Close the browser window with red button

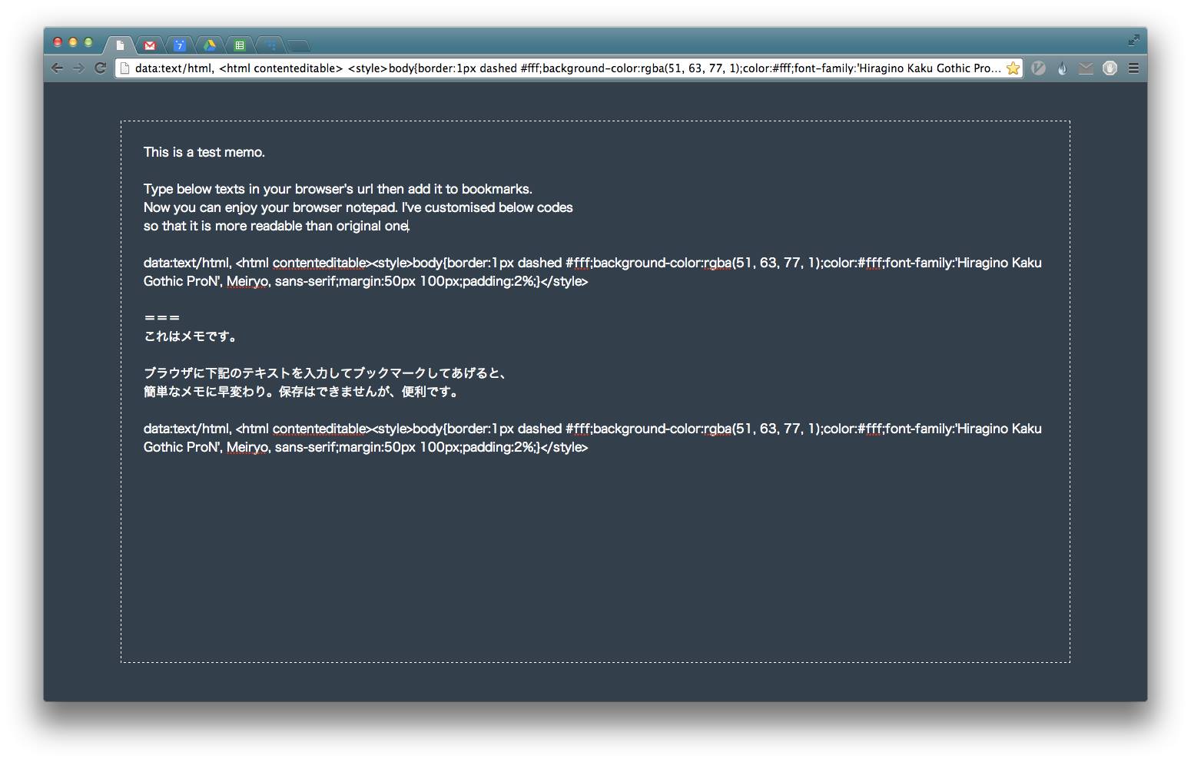[x=58, y=42]
